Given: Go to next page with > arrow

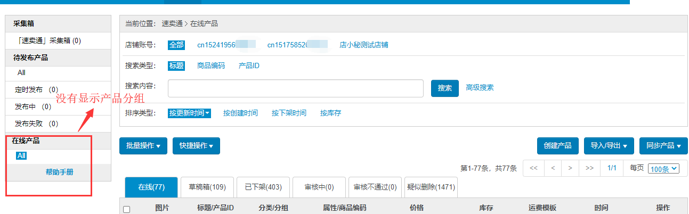Looking at the screenshot, I should click(x=570, y=168).
